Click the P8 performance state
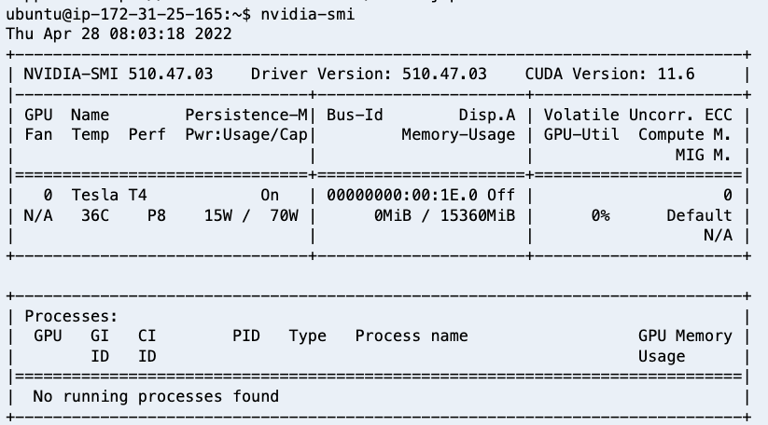 click(156, 215)
